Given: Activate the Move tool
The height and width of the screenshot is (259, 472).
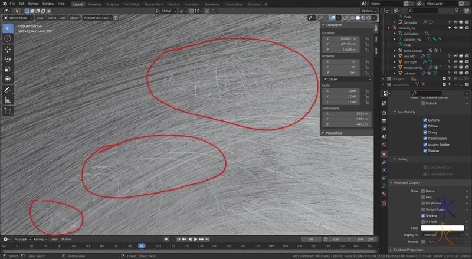Looking at the screenshot, I should click(8, 49).
